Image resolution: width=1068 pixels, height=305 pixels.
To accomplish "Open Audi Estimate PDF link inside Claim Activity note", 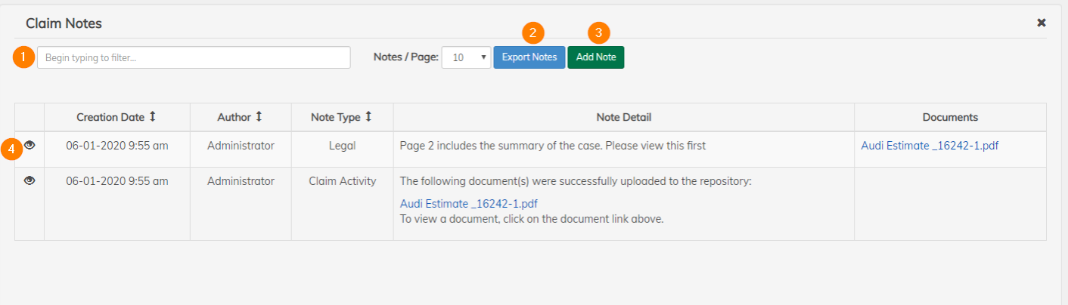I will click(x=468, y=204).
